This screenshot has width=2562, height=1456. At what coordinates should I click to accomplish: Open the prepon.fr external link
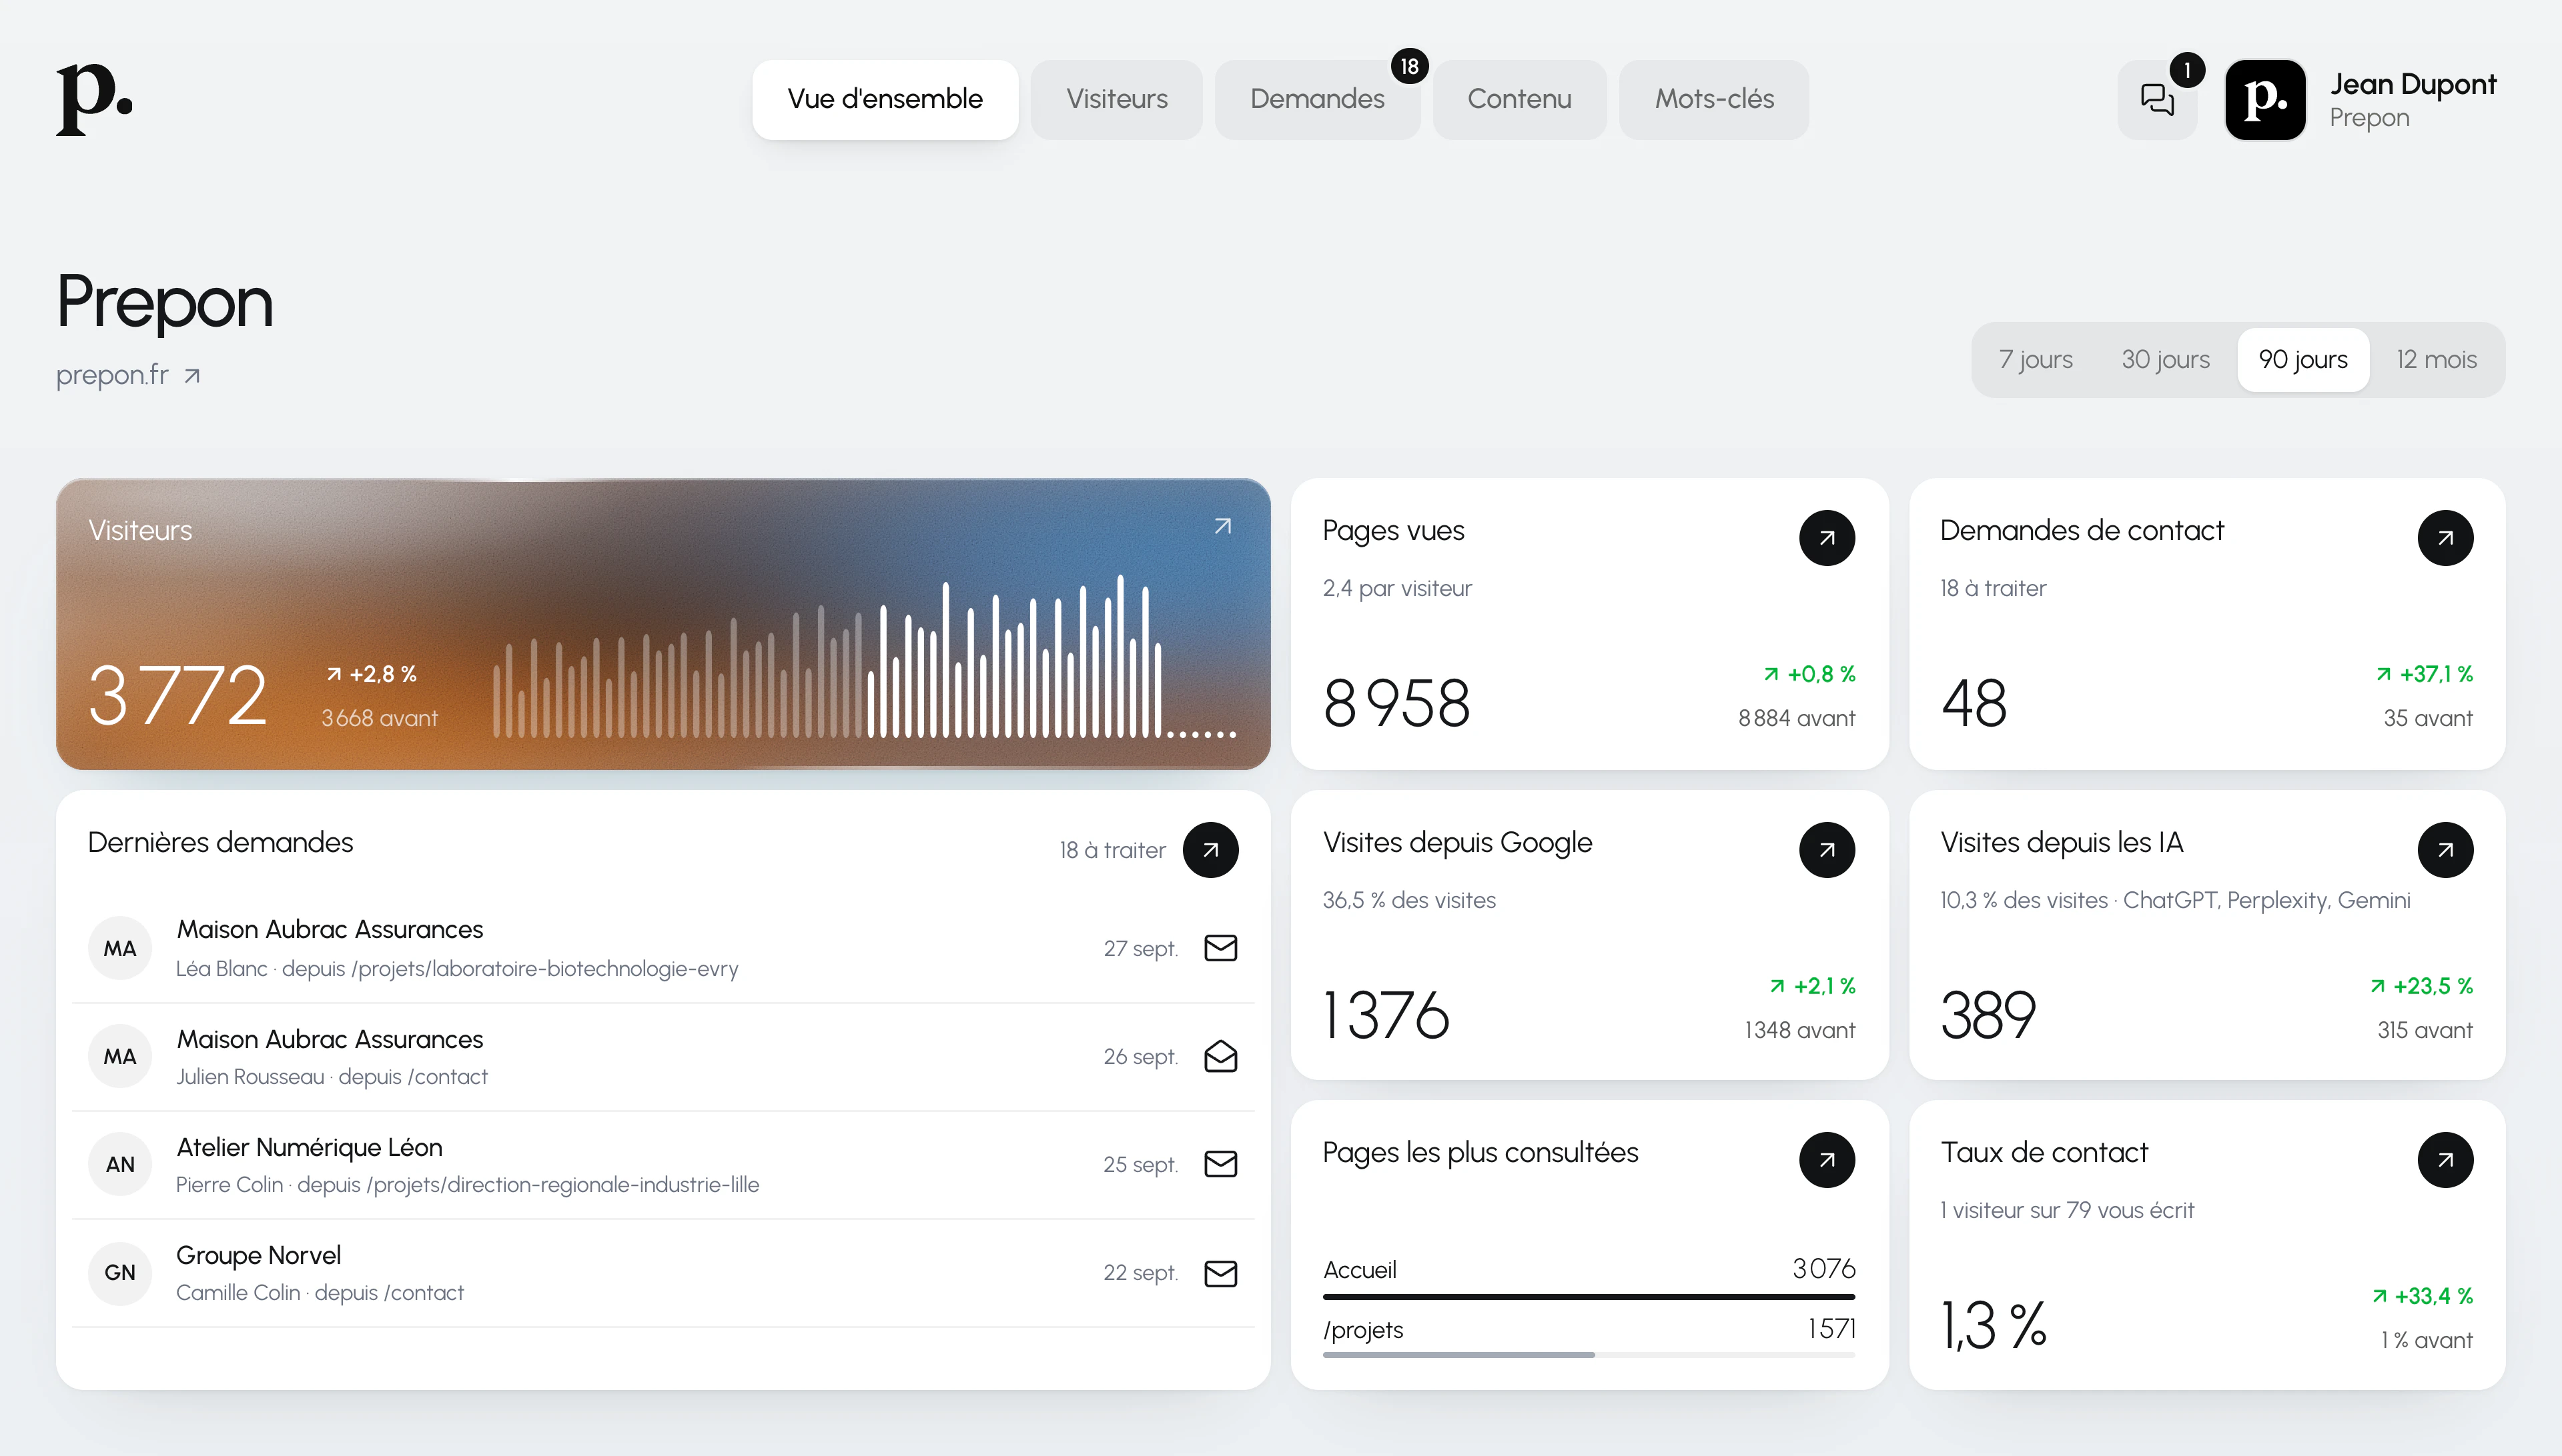[128, 375]
